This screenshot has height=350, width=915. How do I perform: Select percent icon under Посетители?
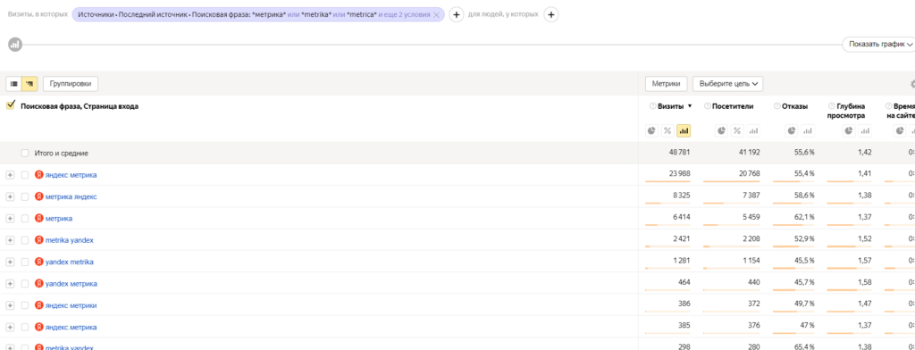coord(737,131)
